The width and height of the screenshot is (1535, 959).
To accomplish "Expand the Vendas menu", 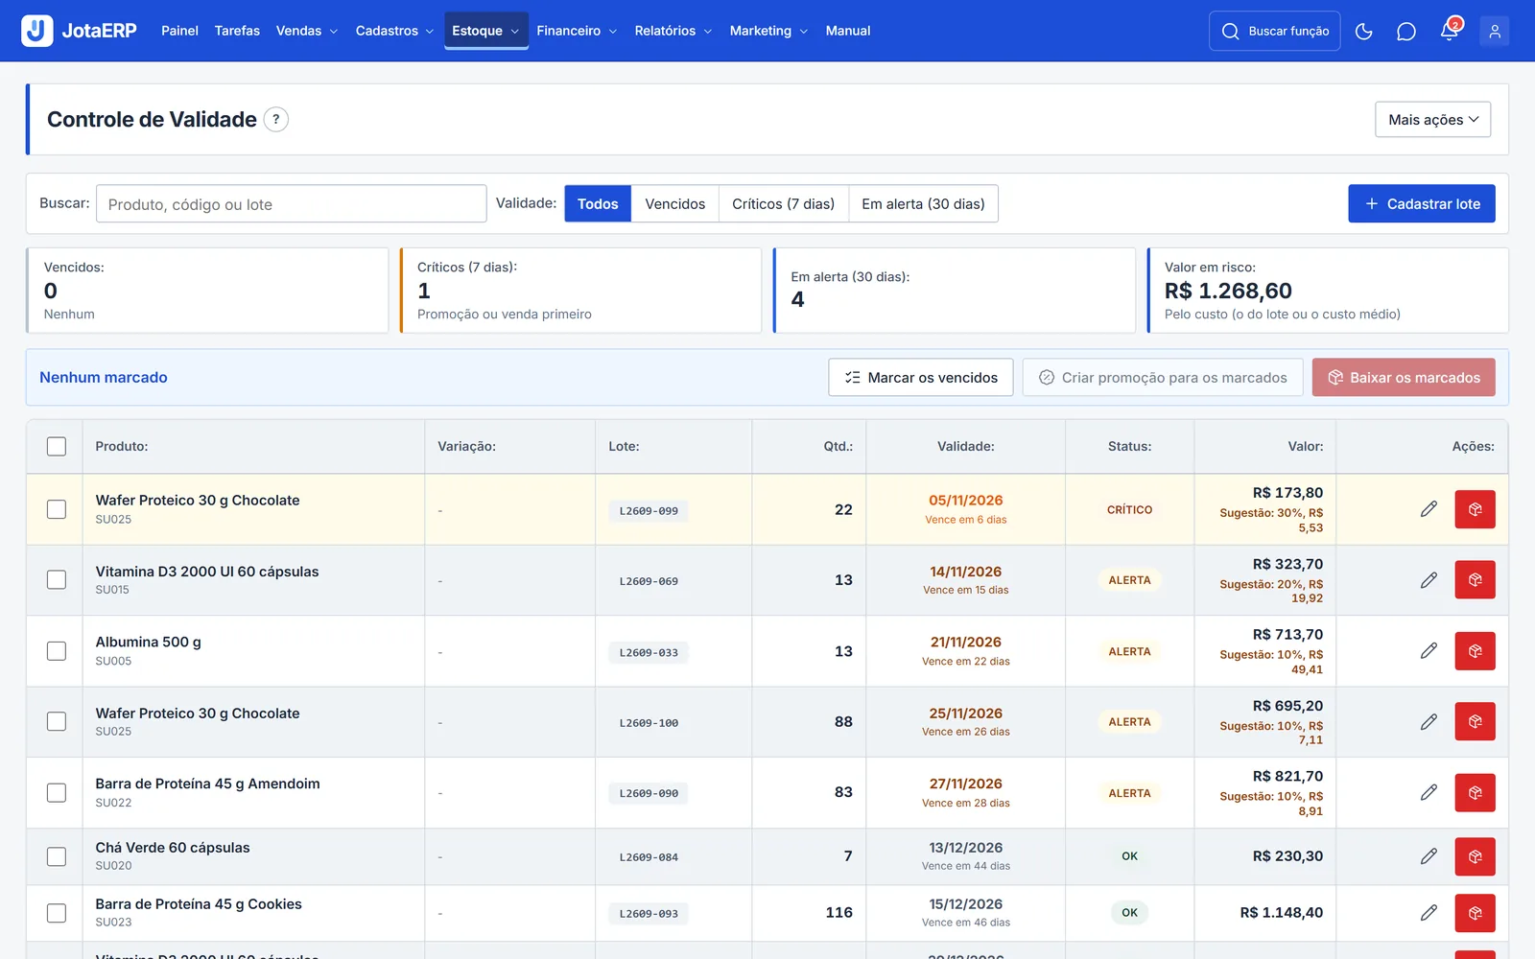I will coord(307,31).
